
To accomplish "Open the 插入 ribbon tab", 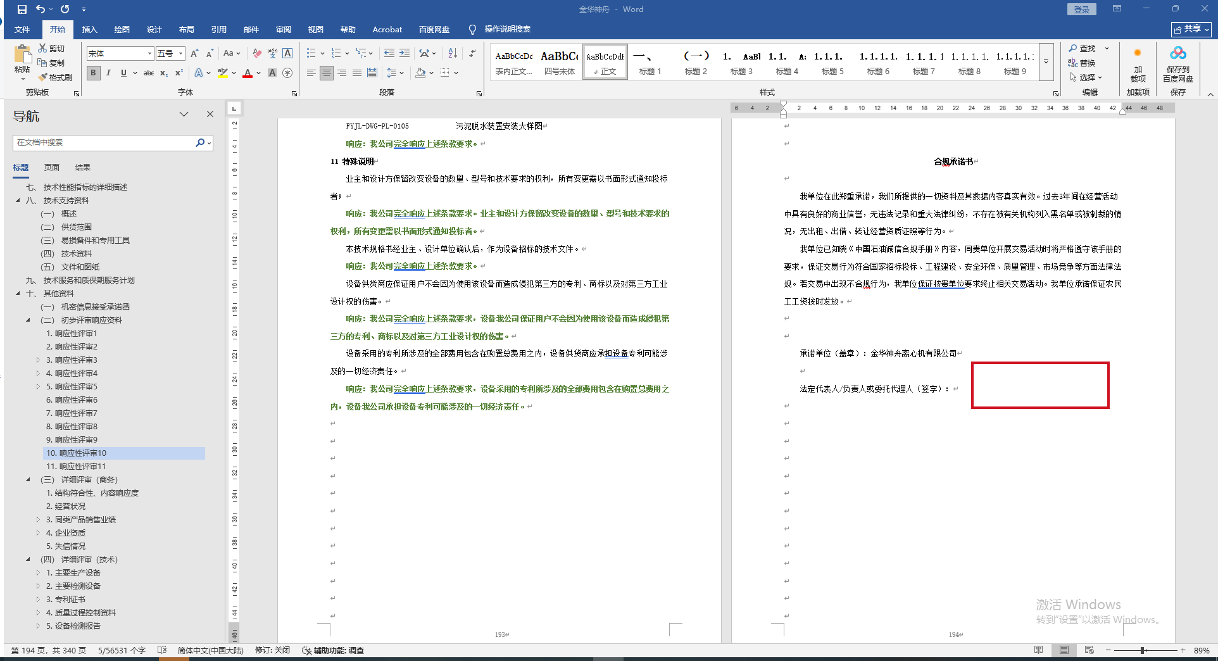I will click(x=89, y=30).
